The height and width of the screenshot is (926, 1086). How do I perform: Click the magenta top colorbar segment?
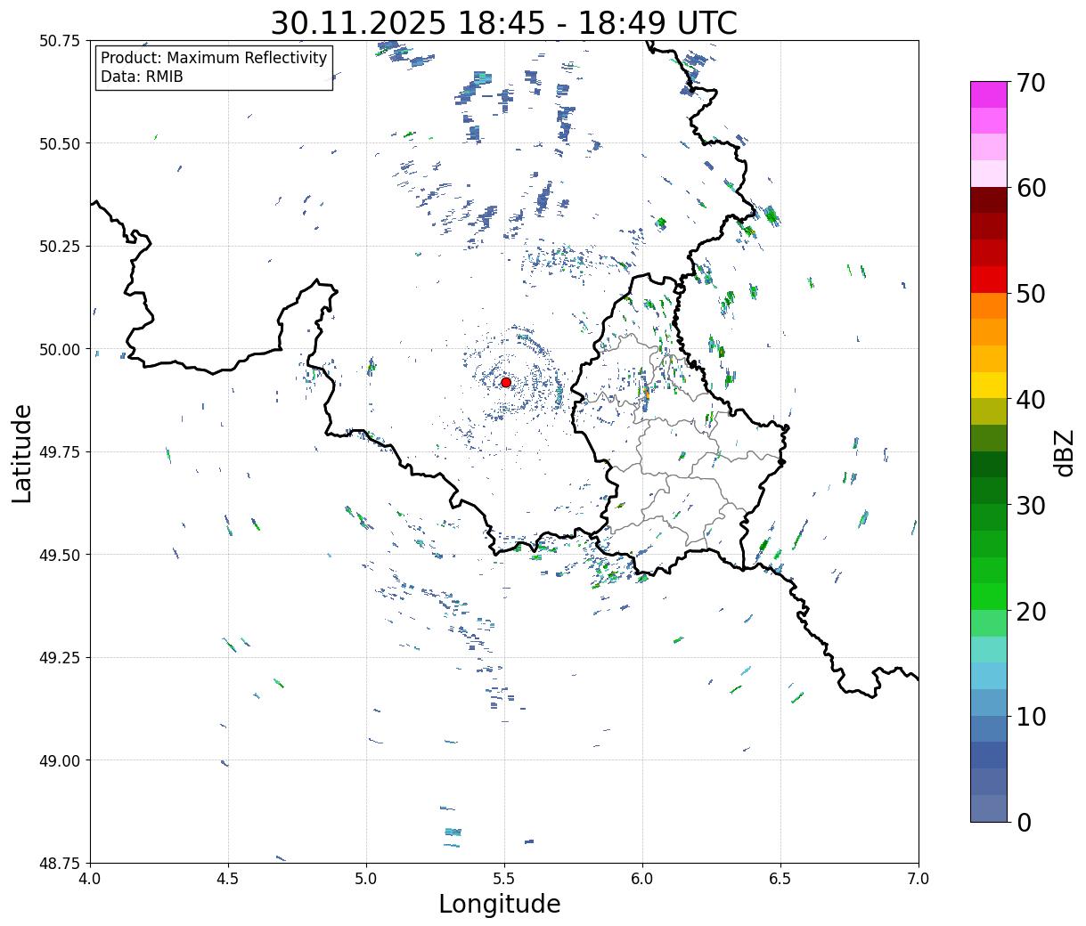(988, 94)
